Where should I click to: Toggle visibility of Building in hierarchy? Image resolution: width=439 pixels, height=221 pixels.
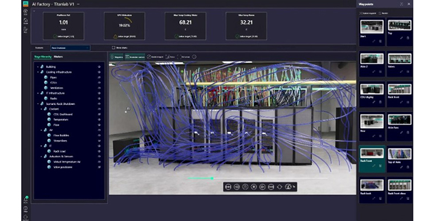(x=99, y=67)
